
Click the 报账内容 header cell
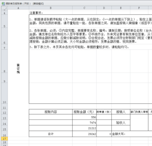pos(51,112)
